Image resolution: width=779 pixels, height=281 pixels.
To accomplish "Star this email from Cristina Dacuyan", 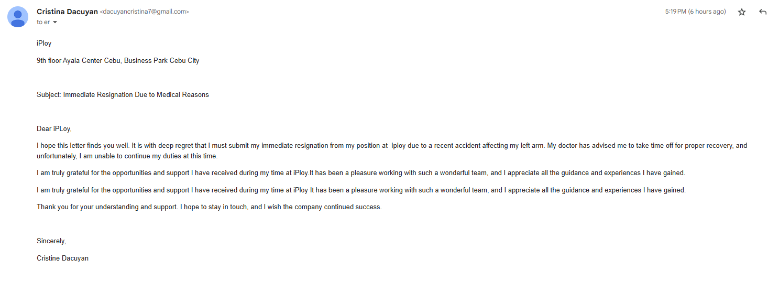I will tap(742, 12).
